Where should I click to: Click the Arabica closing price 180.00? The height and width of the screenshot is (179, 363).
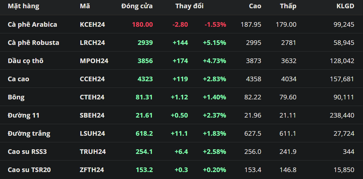tap(142, 24)
